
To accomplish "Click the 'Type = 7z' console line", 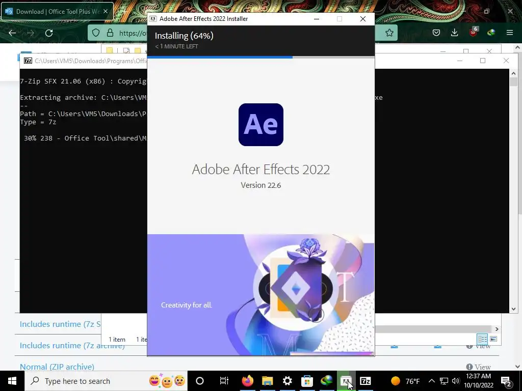I will [x=38, y=122].
